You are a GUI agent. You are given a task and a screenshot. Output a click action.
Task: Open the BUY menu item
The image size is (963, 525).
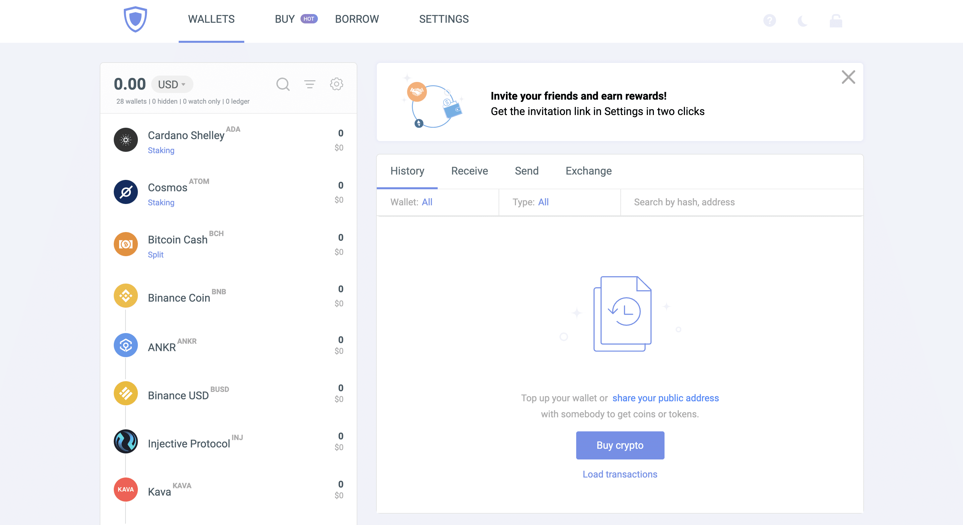[x=285, y=19]
